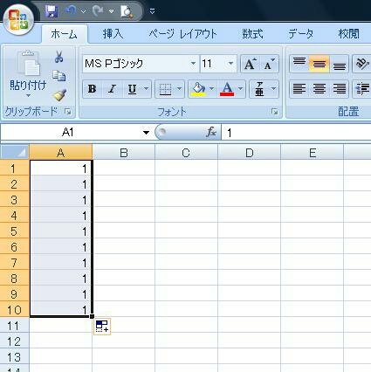Decrease indent of cell content

[x=361, y=89]
